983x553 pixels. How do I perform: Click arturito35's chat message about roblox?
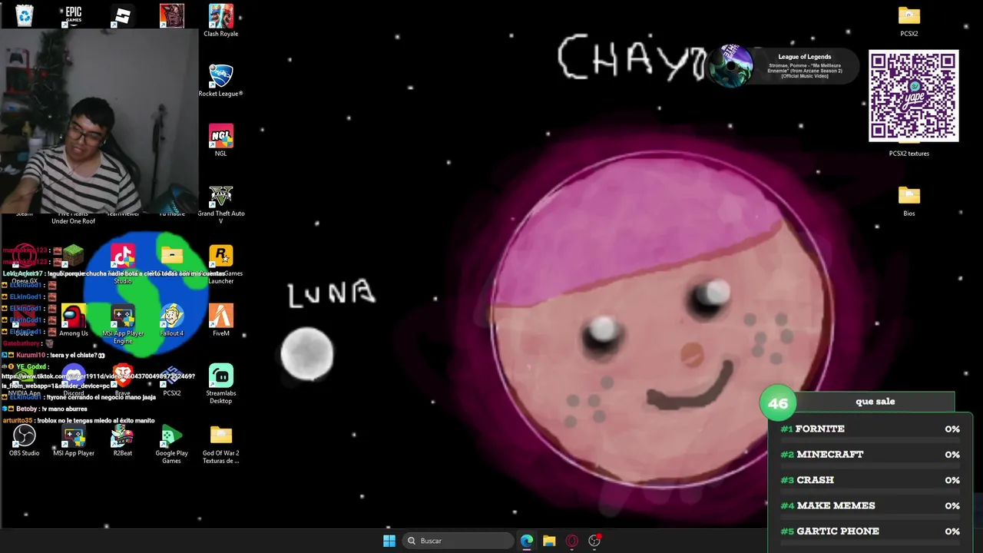[x=78, y=420]
